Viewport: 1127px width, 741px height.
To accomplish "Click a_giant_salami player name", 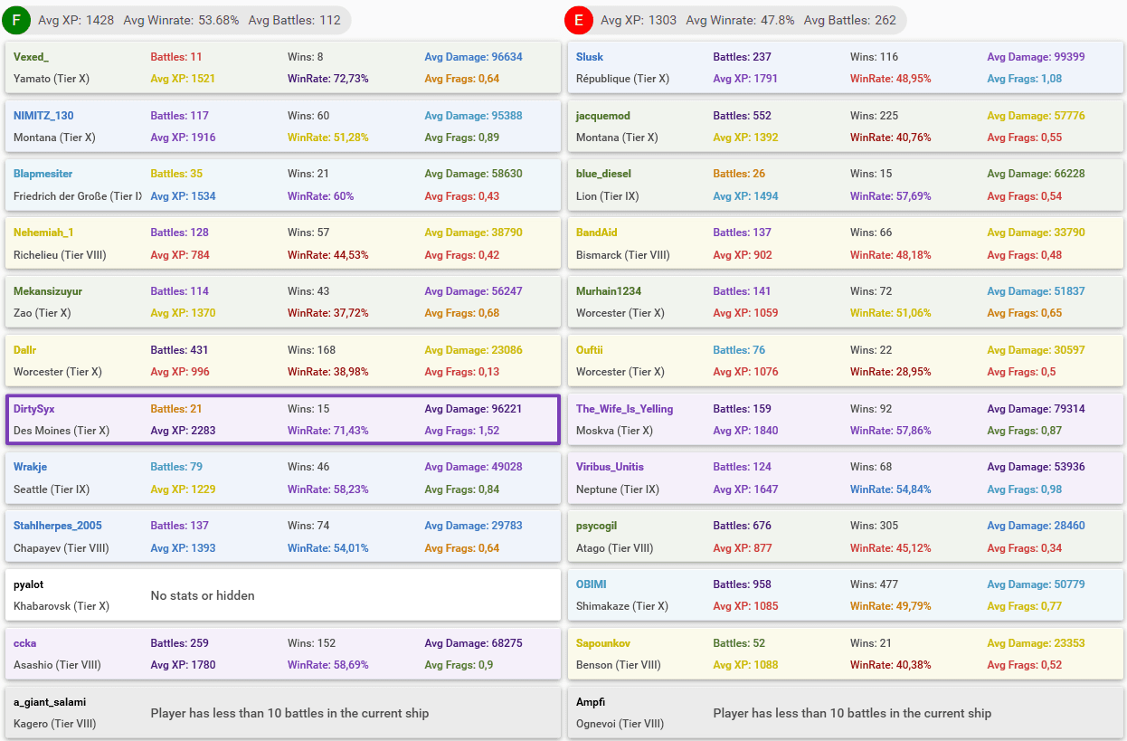I will (50, 702).
